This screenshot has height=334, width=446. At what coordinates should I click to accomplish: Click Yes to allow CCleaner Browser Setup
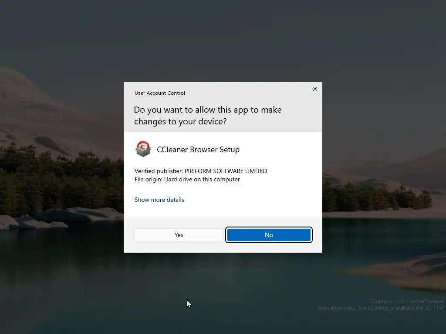tap(179, 235)
